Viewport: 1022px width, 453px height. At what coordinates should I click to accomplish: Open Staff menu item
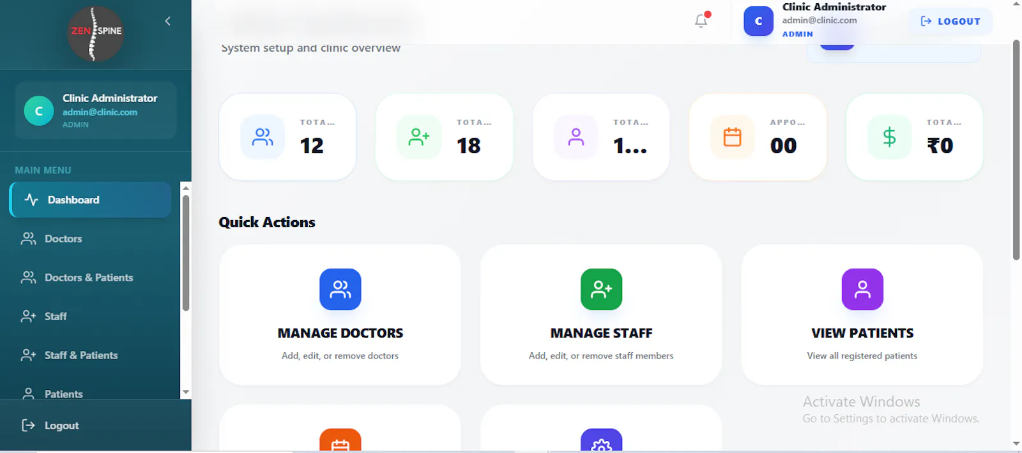point(90,316)
